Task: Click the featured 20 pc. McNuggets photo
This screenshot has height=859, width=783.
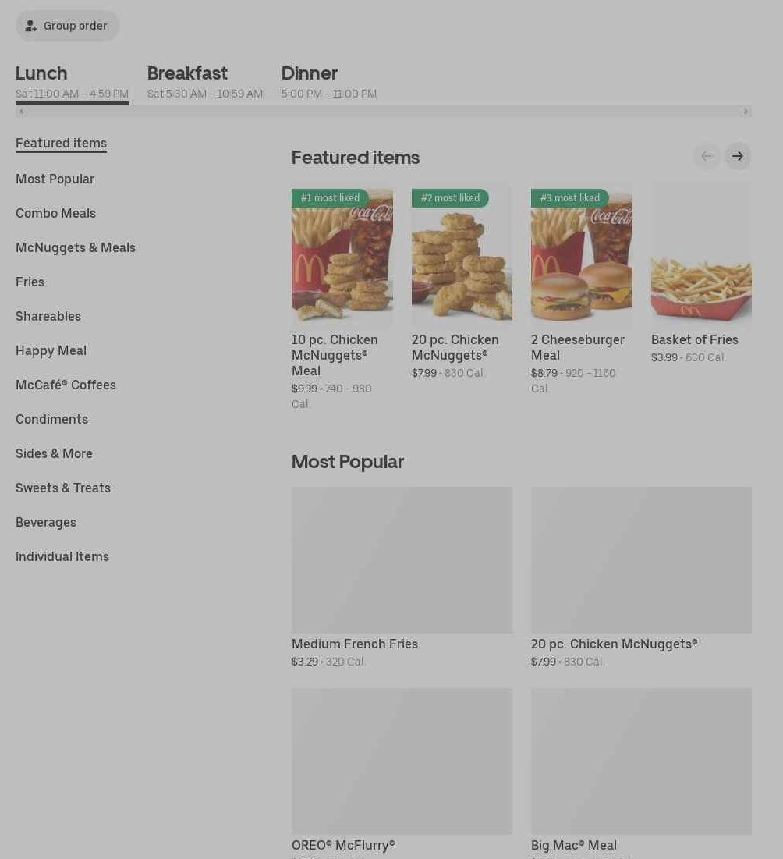Action: pos(462,256)
